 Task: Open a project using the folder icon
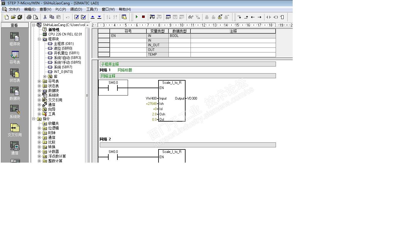(x=13, y=17)
